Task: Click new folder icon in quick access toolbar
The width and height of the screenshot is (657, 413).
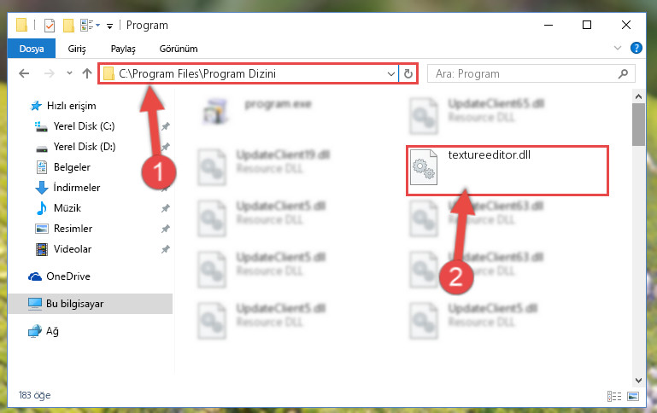Action: coord(68,26)
